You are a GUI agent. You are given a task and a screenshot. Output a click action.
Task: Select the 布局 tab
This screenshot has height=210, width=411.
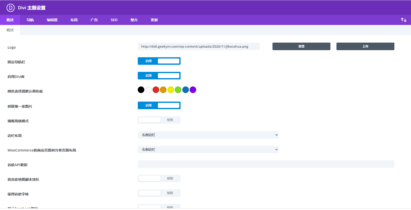[74, 20]
